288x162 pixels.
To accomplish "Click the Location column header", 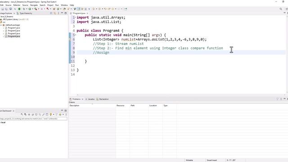I will point(155,105).
